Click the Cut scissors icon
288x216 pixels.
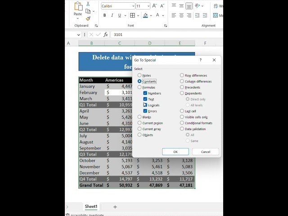(88, 4)
